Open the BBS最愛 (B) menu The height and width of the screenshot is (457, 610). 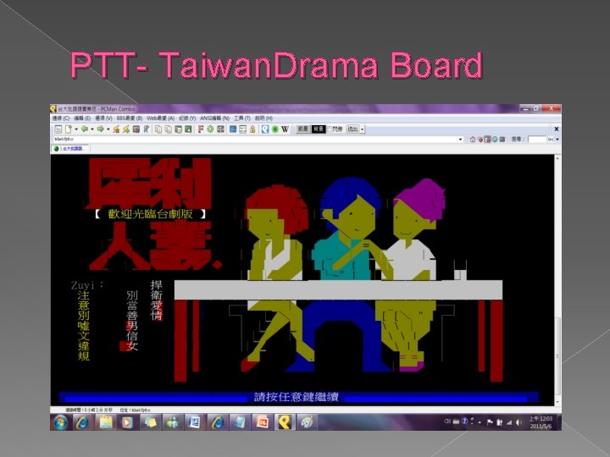point(130,118)
